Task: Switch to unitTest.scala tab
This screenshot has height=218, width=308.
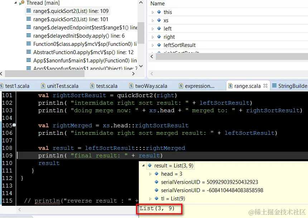Action: pyautogui.click(x=60, y=86)
